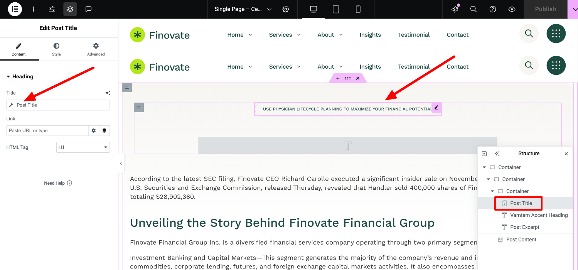Click Contact in the first header menu

458,35
